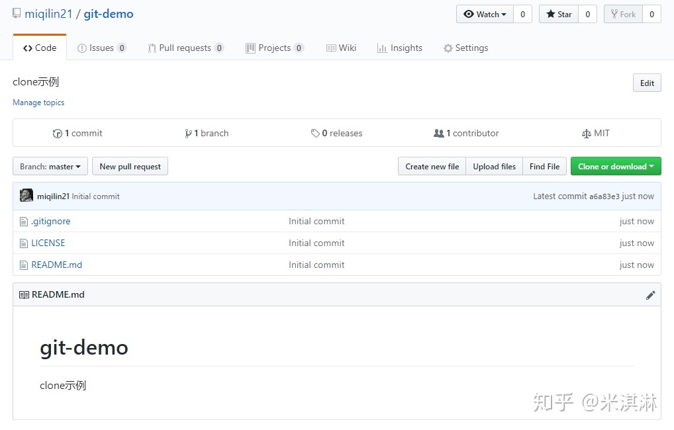674x430 pixels.
Task: Click the 'just now' timestamp in README.md row
Action: pos(637,265)
